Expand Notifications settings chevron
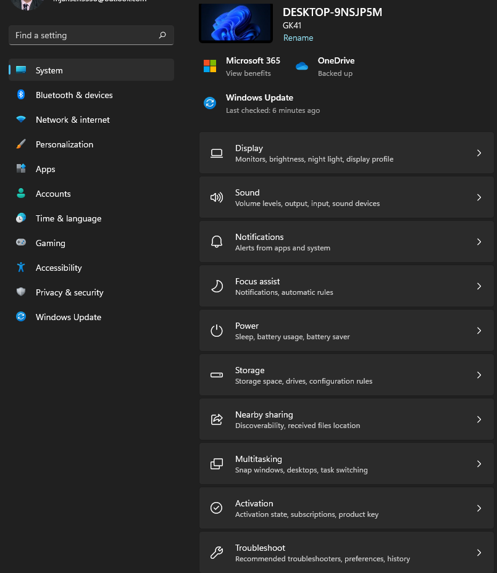 click(x=479, y=242)
